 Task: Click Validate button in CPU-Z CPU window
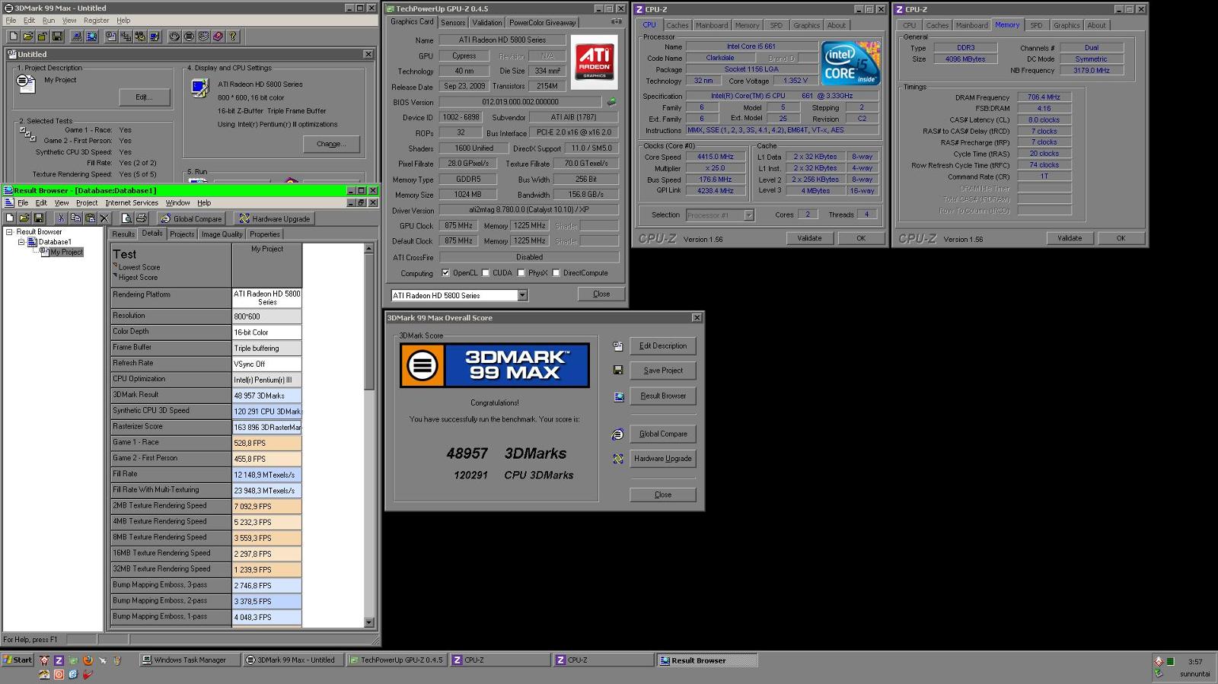pyautogui.click(x=809, y=238)
